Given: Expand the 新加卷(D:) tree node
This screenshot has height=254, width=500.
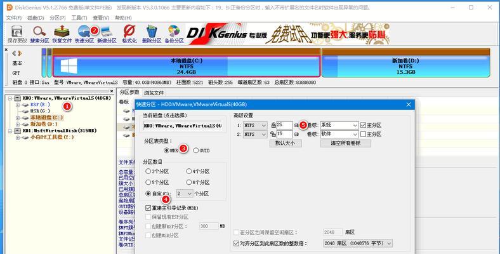Looking at the screenshot, I should coord(18,124).
